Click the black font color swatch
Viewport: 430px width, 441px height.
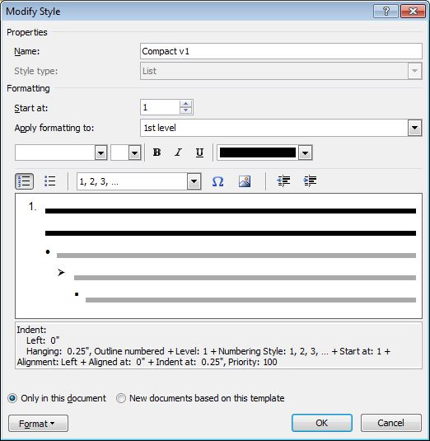258,152
